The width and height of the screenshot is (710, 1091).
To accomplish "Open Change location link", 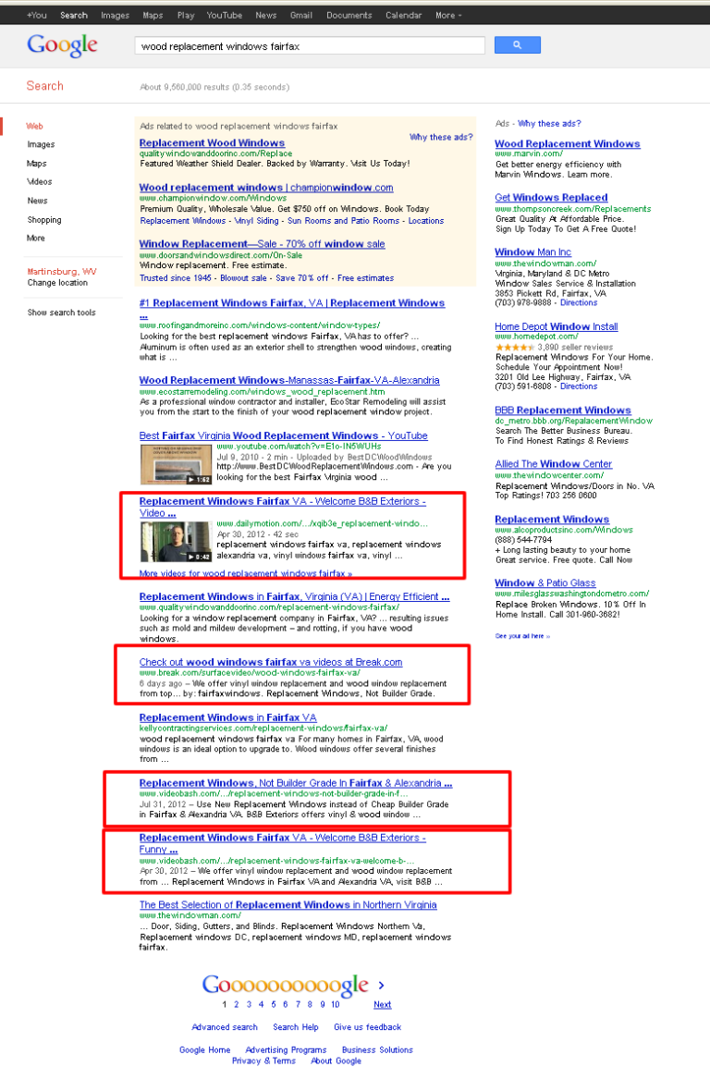I will (57, 283).
